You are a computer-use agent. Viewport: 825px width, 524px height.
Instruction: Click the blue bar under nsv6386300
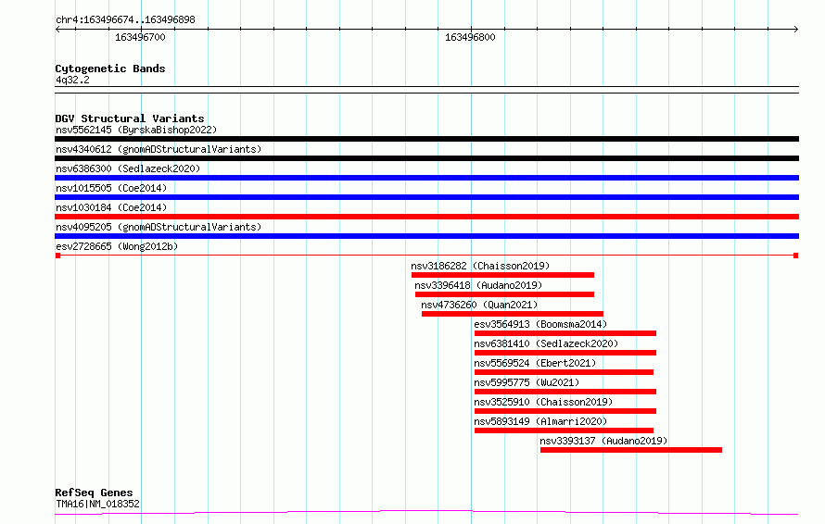(x=426, y=178)
